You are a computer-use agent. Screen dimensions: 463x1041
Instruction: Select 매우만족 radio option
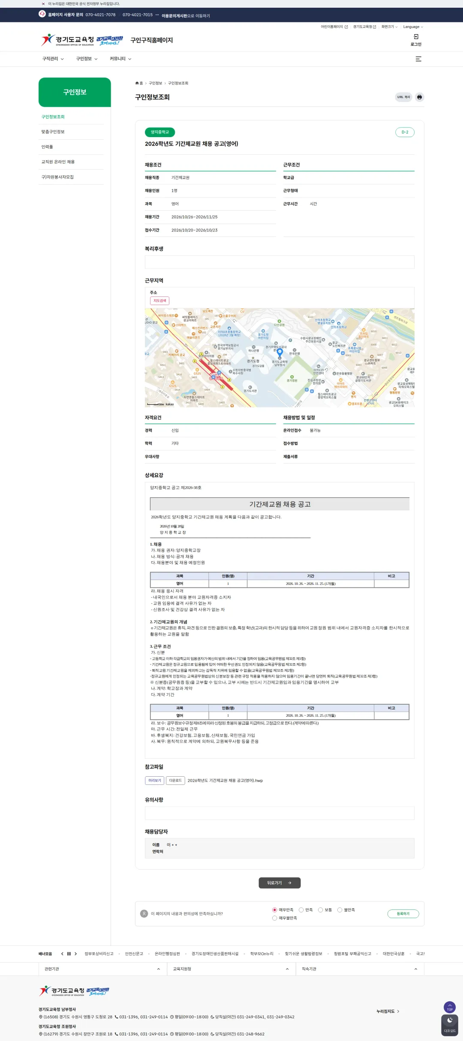[275, 910]
